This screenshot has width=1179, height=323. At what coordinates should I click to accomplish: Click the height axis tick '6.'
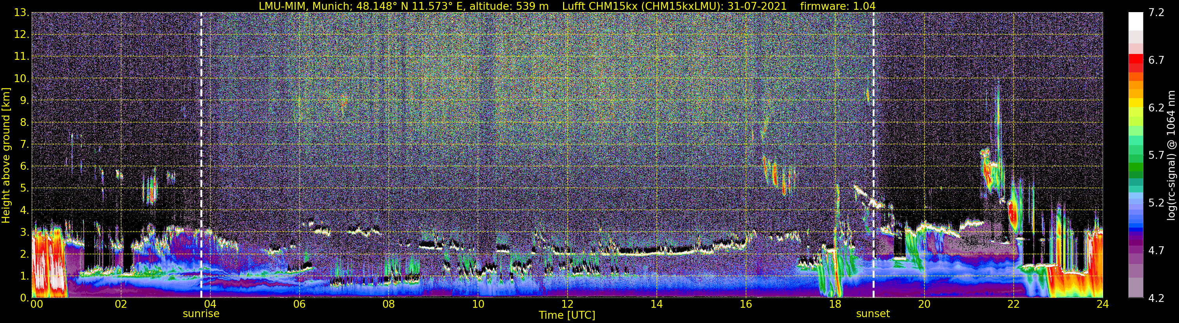click(x=25, y=166)
